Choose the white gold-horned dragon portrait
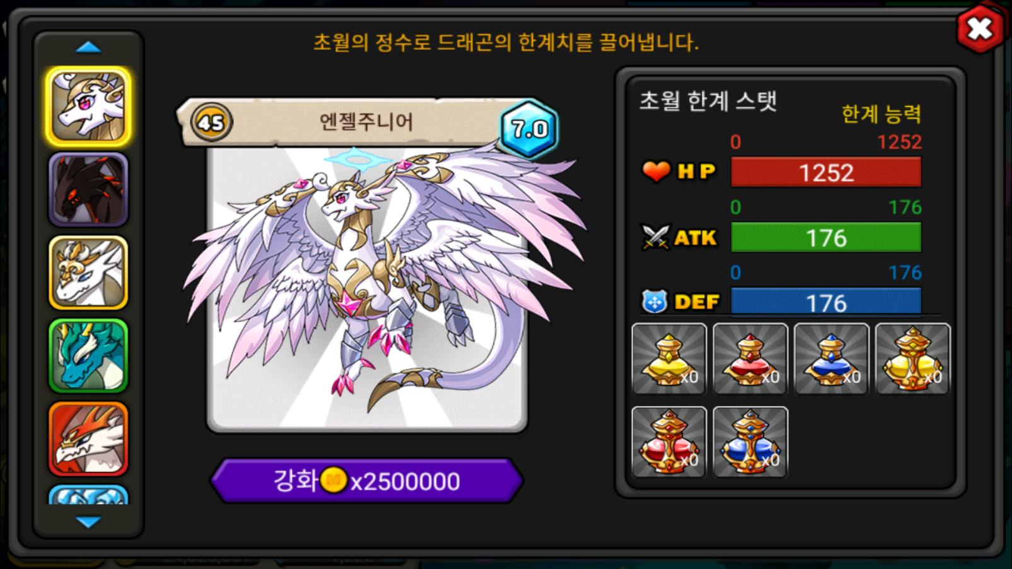The image size is (1012, 569). [88, 273]
